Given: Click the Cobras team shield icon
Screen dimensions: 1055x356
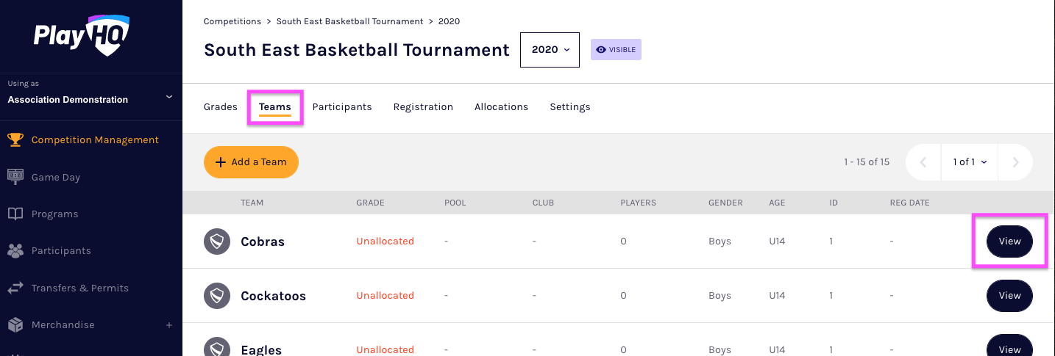Looking at the screenshot, I should (x=217, y=241).
